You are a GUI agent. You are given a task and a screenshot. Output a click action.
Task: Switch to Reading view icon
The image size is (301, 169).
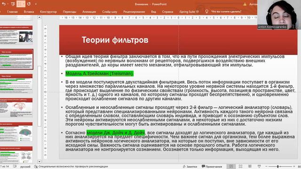(250, 166)
